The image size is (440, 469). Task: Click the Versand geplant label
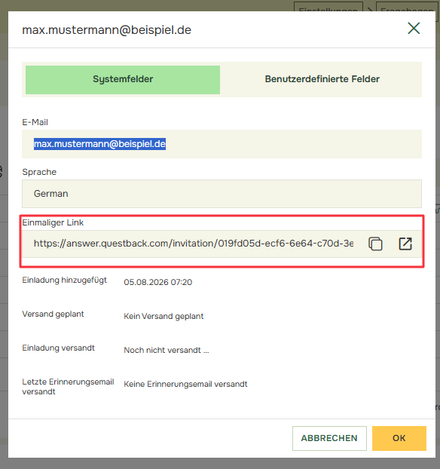[53, 314]
